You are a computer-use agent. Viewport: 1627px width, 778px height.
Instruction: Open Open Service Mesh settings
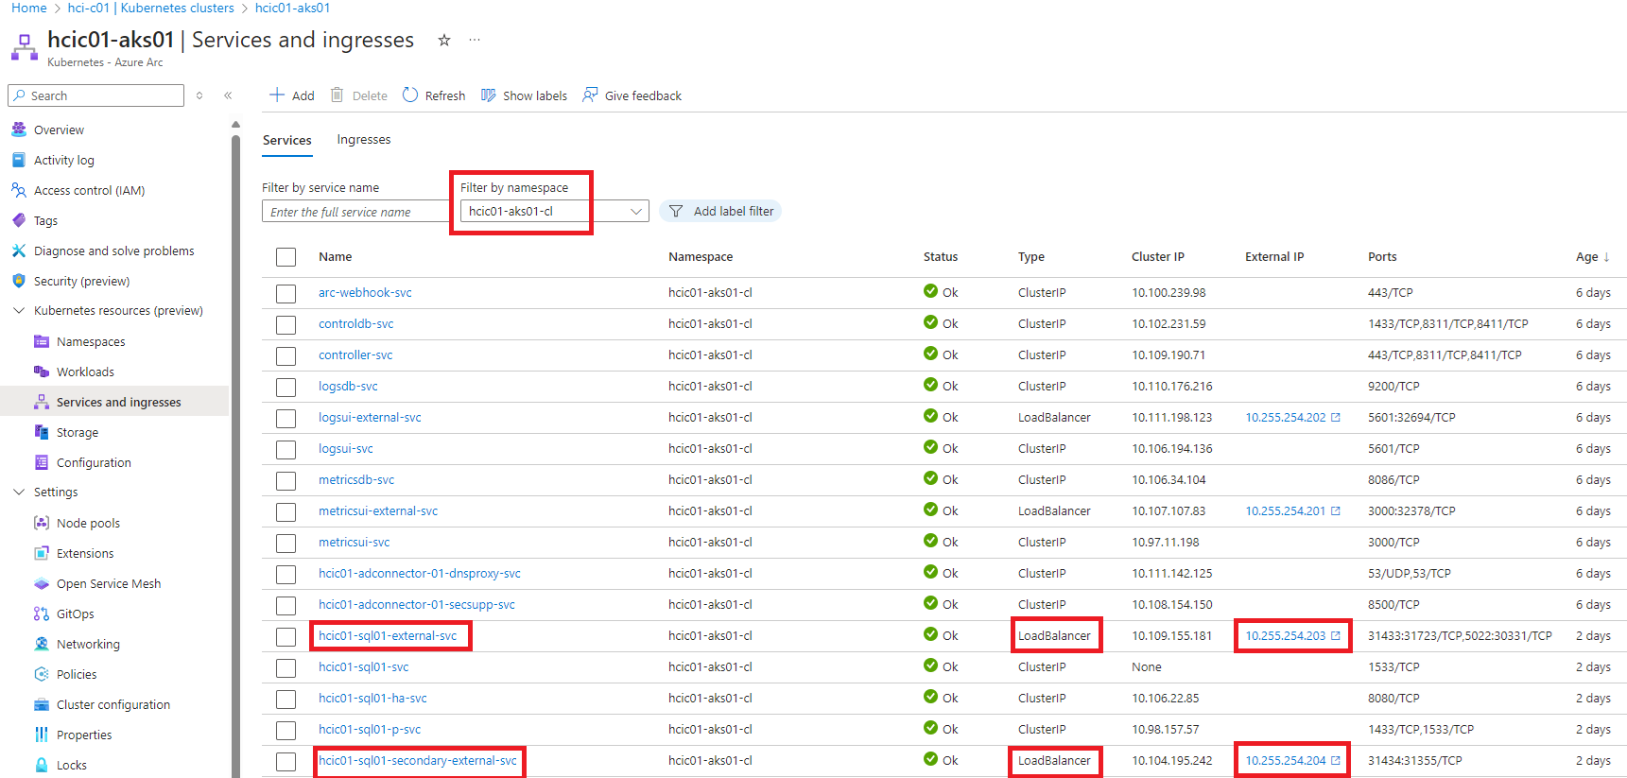coord(108,583)
